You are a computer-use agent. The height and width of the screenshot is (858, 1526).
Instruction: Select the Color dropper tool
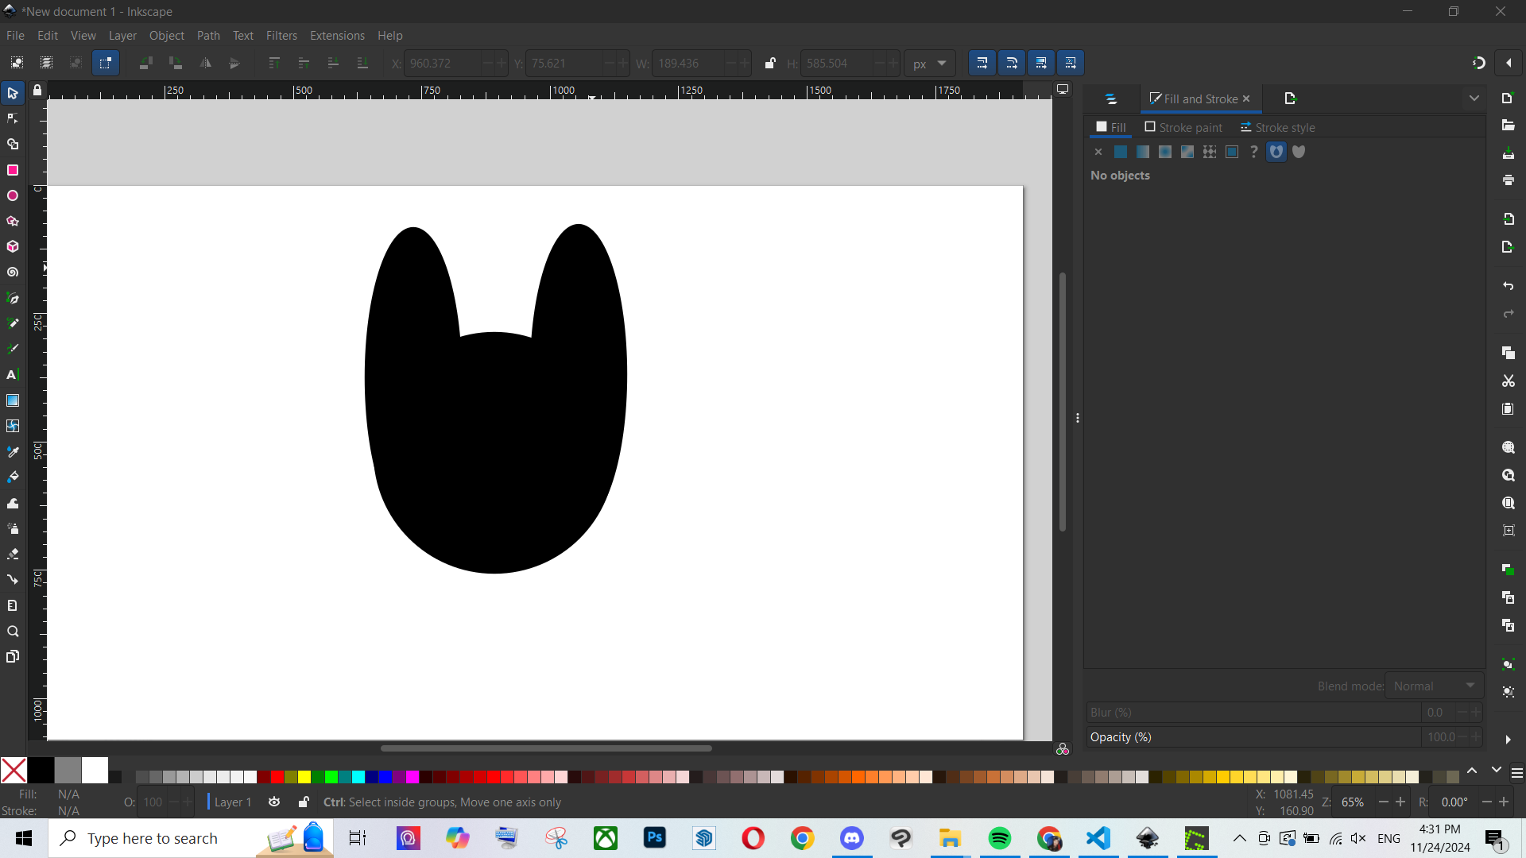coord(13,451)
